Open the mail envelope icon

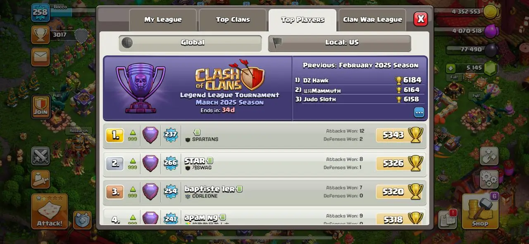41,57
